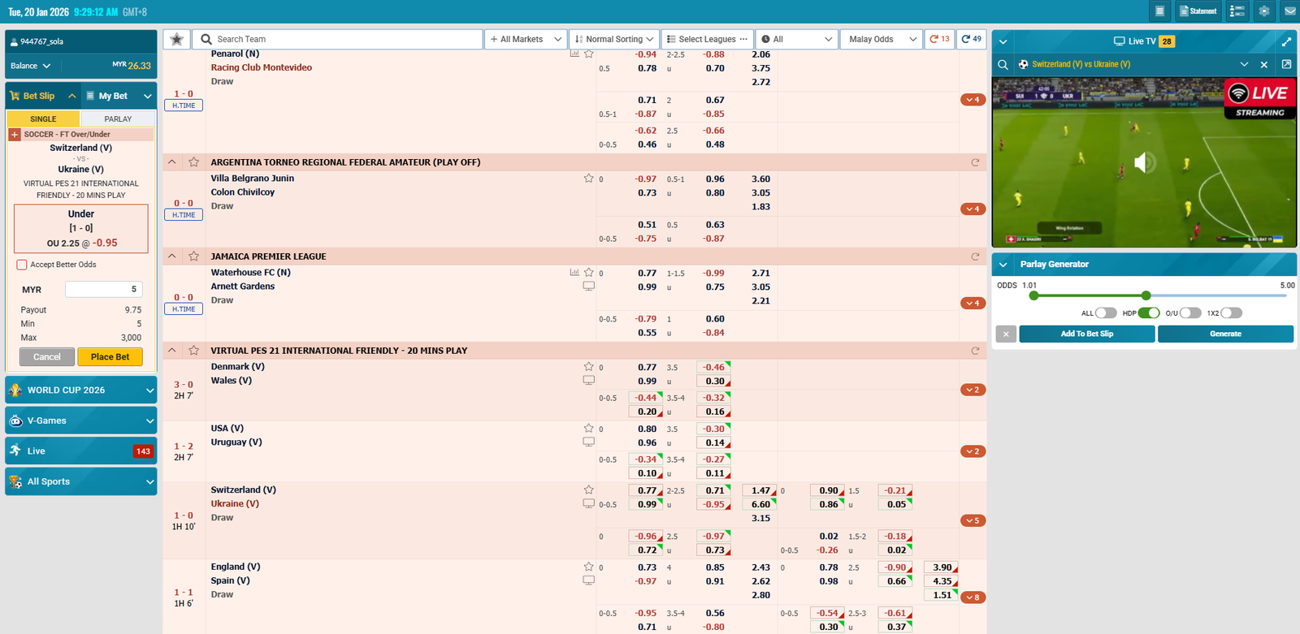Open the Malay Odds dropdown
The width and height of the screenshot is (1300, 634).
(x=882, y=39)
